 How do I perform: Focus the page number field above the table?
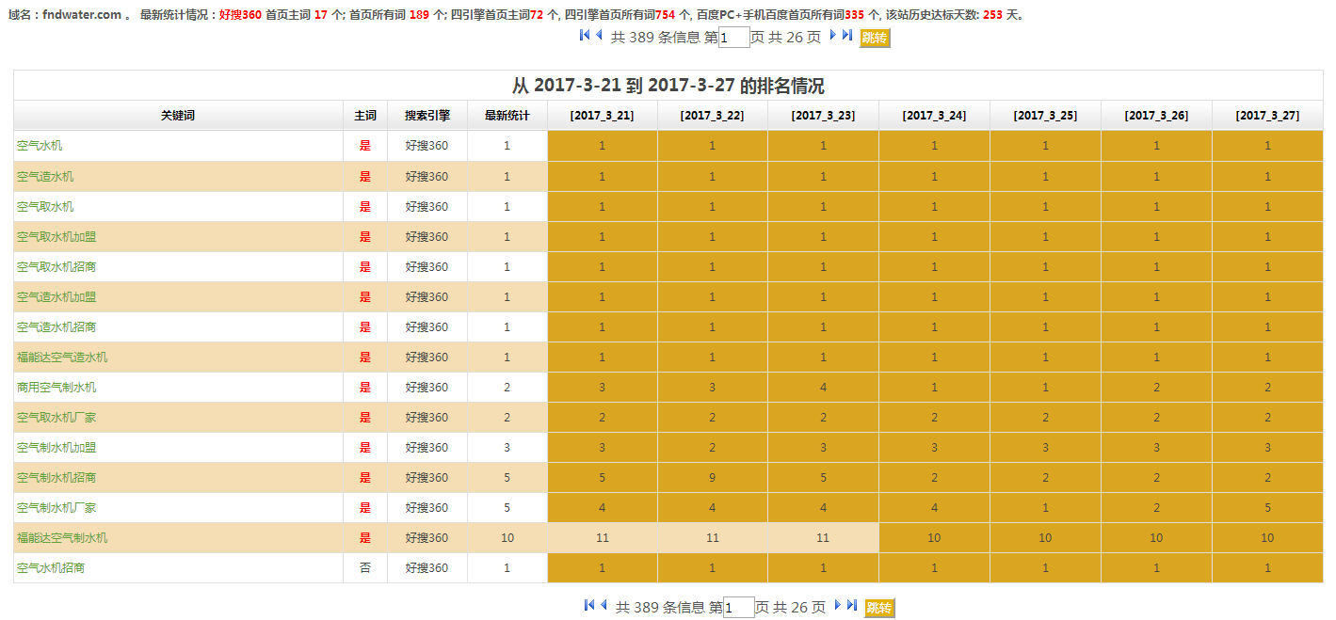pyautogui.click(x=733, y=38)
